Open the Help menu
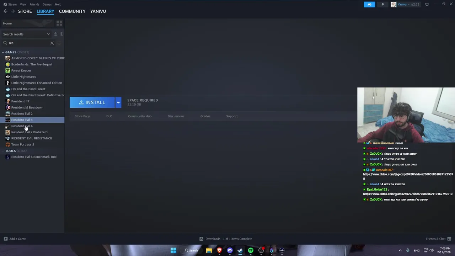The height and width of the screenshot is (256, 455). tap(58, 4)
